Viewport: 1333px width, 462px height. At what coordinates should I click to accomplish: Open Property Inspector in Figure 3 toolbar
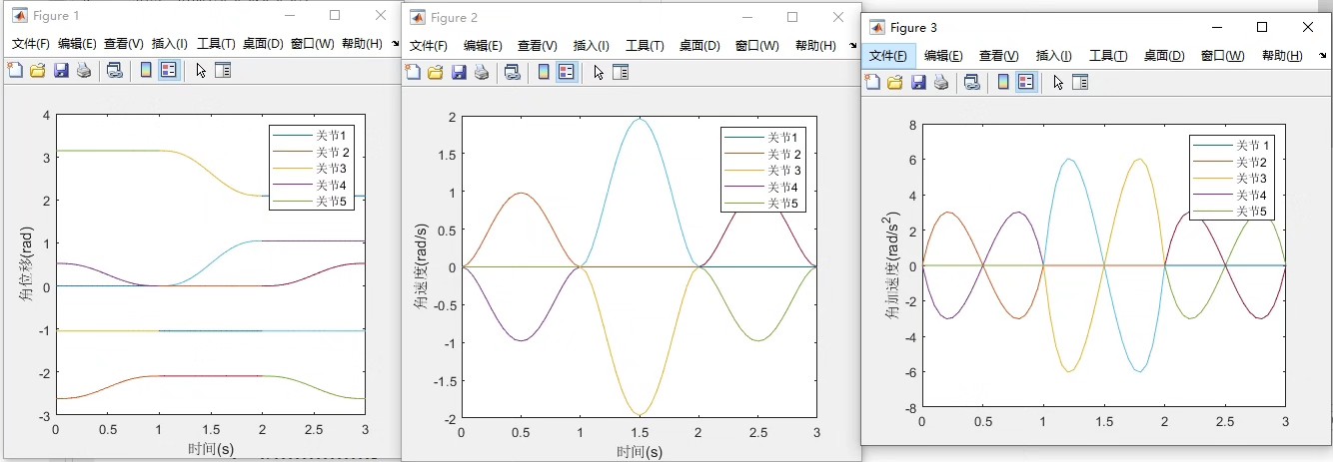pos(1080,82)
